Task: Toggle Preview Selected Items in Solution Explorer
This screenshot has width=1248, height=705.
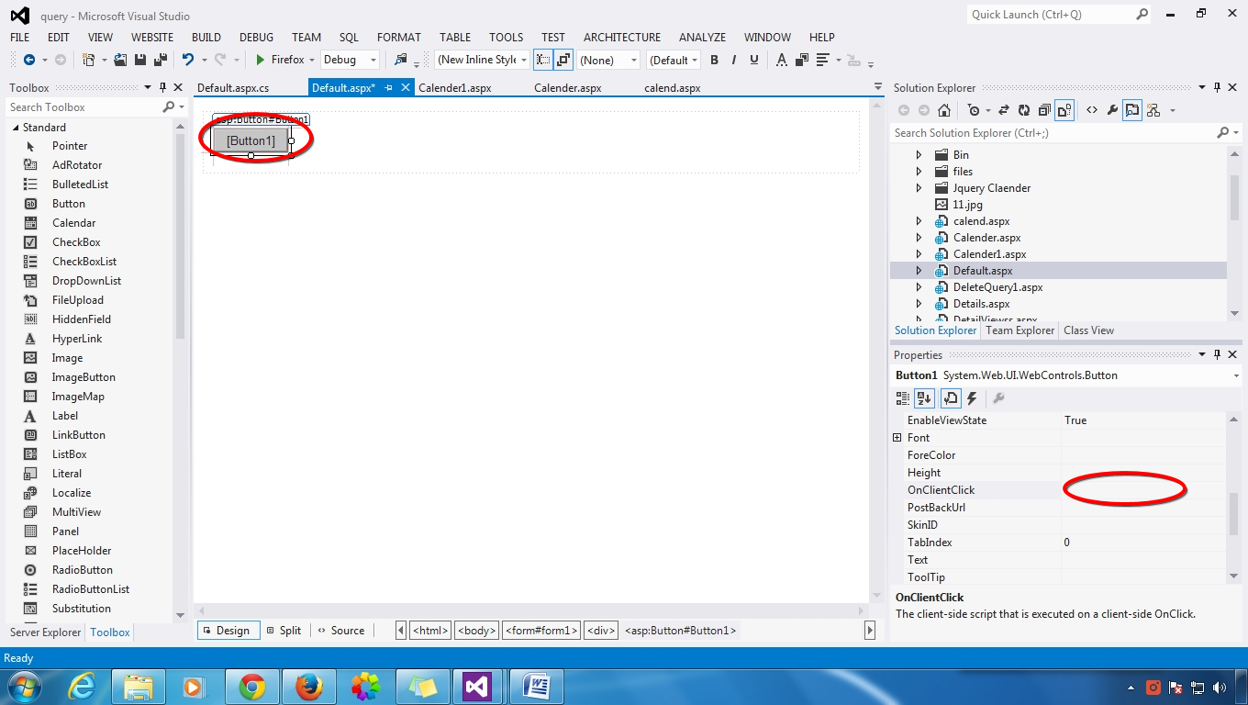Action: 1132,110
